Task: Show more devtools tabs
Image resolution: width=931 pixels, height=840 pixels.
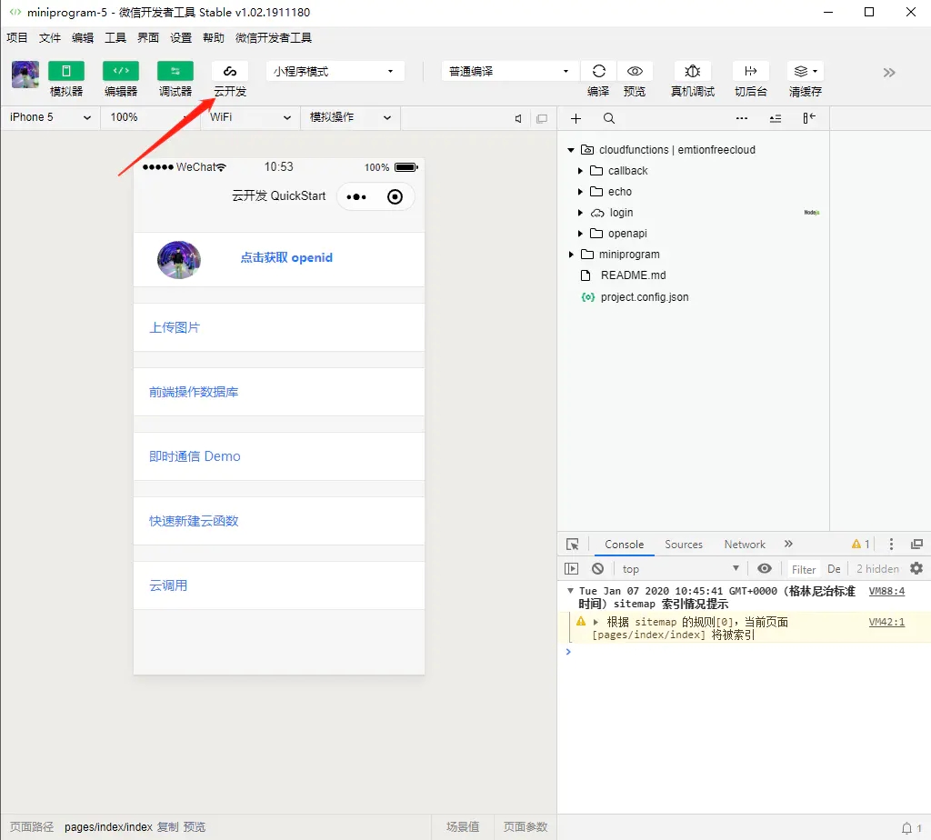Action: click(788, 544)
